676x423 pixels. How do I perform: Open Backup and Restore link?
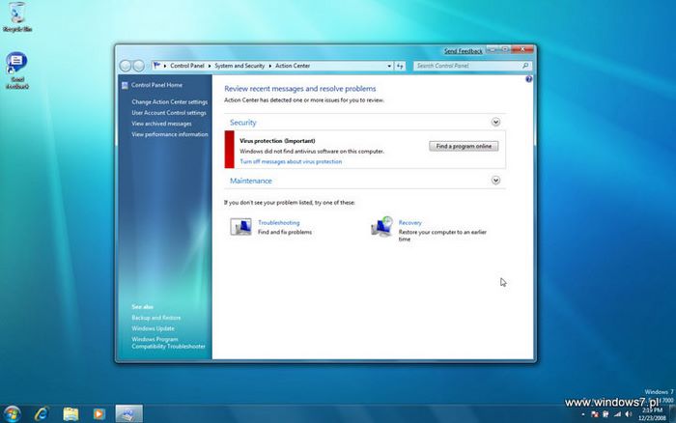pos(156,318)
